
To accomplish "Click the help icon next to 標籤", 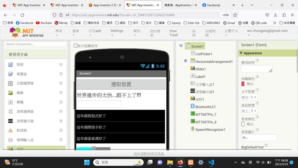I will (x=61, y=102).
